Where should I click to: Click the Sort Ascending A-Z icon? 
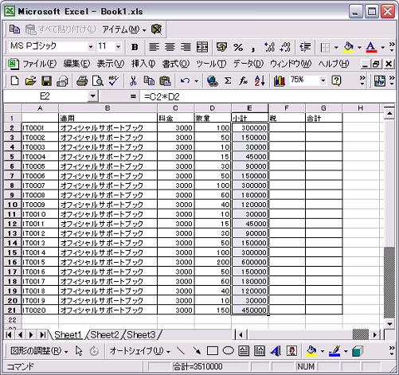(x=260, y=80)
